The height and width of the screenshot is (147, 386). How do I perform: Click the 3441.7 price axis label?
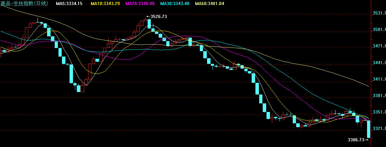[379, 63]
